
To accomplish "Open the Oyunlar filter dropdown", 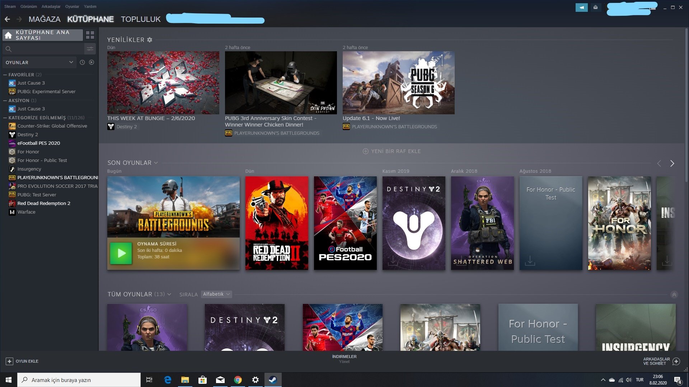I will [x=39, y=62].
